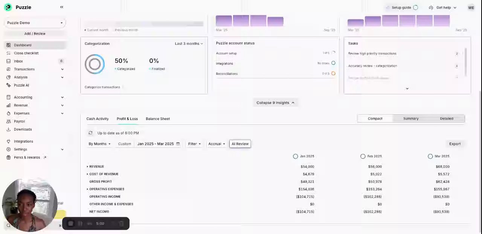Click the Get help megaphone icon
The height and width of the screenshot is (234, 482).
point(431,8)
